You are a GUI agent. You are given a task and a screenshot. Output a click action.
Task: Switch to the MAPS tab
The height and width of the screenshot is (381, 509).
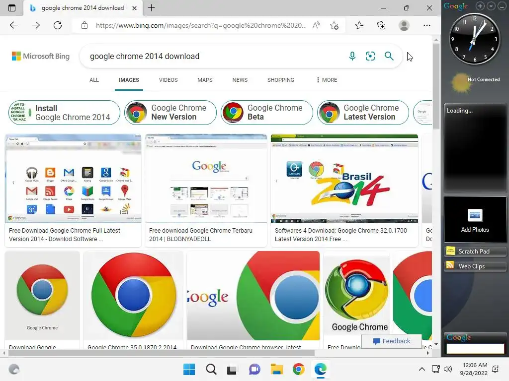pyautogui.click(x=205, y=80)
